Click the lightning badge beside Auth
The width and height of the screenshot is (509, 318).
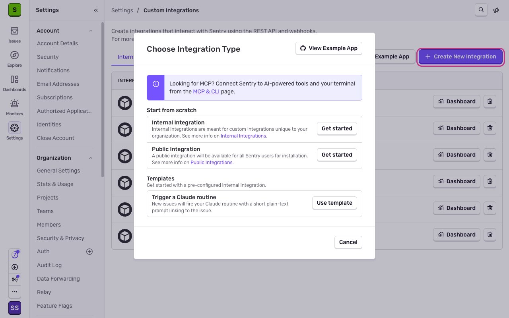(x=89, y=251)
